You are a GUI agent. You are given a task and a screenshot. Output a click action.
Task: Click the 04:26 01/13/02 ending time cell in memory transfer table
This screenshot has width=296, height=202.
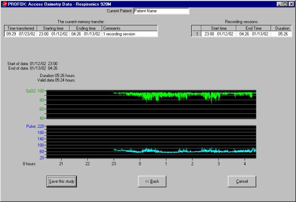point(86,34)
